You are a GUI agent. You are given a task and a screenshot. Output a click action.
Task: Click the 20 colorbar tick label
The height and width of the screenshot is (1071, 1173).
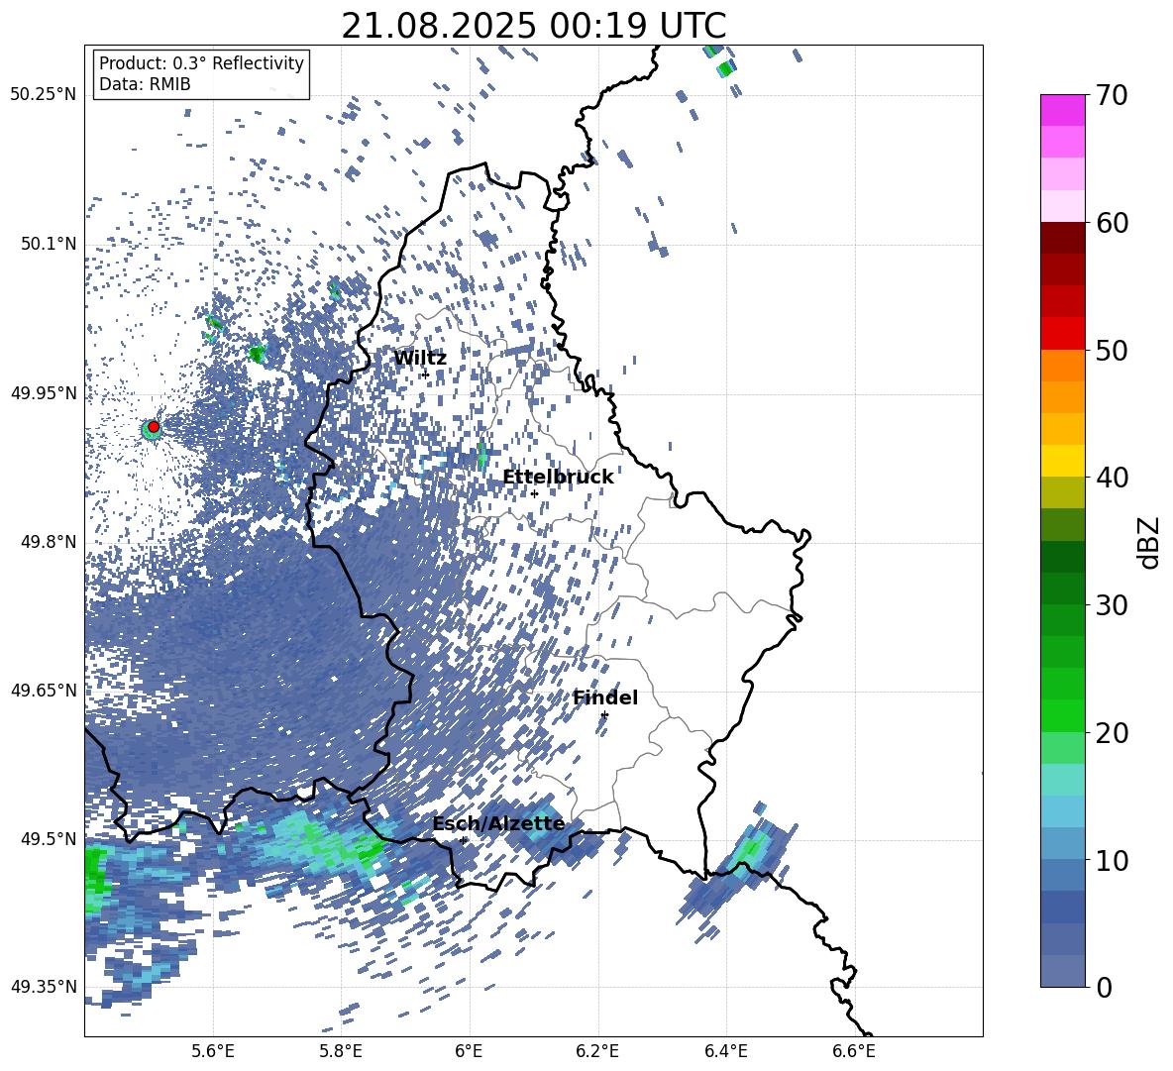click(1111, 732)
